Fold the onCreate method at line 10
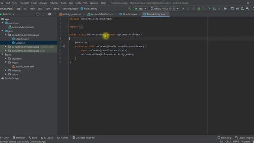 68,46
